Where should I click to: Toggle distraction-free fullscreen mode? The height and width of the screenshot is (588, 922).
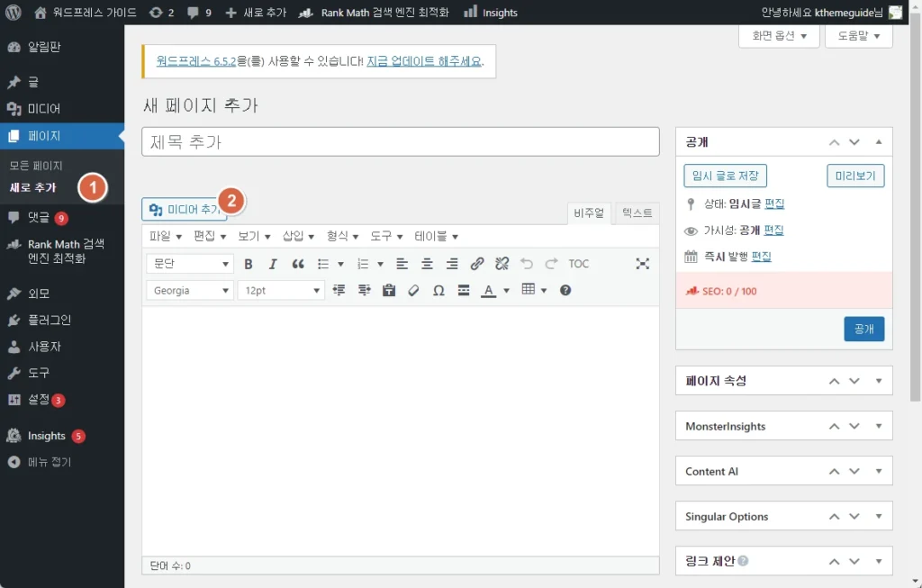pos(643,264)
